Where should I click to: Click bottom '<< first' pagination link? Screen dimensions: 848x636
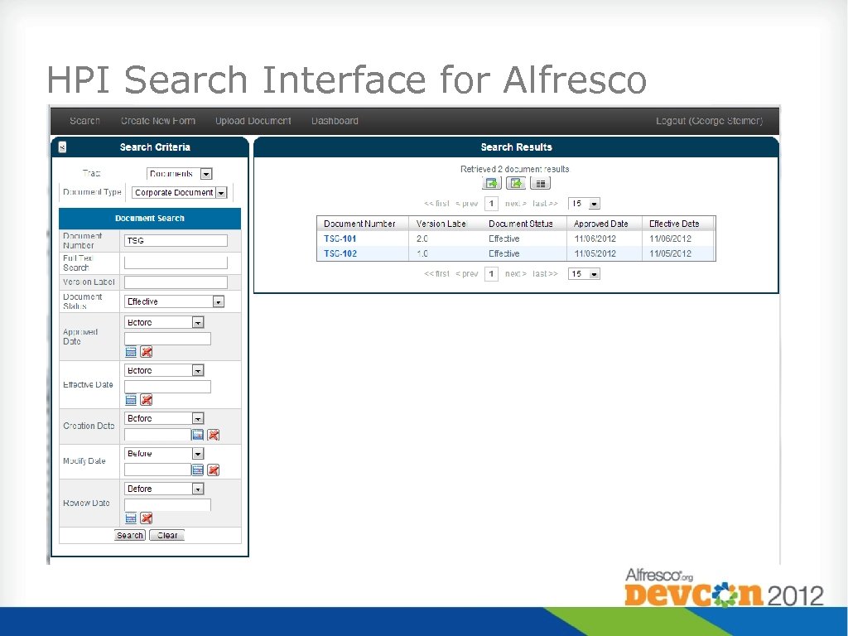click(437, 274)
